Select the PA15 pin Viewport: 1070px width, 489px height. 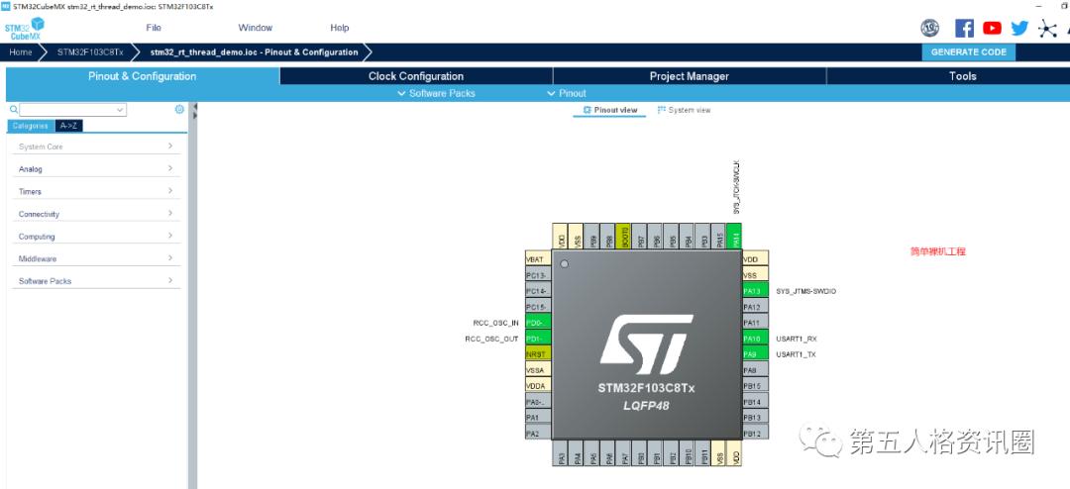[718, 236]
